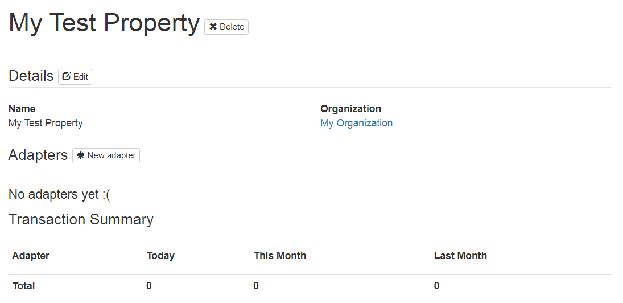This screenshot has height=303, width=623.
Task: Click the Today total value in Total row
Action: point(149,286)
